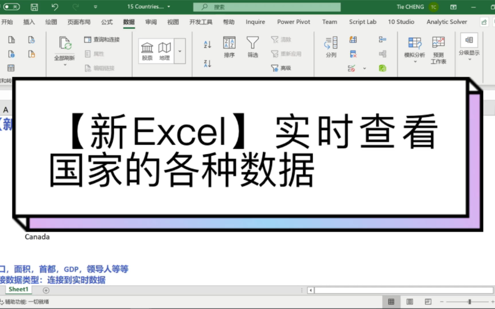Add a new sheet with plus button
Viewport: 495px width, 309px height.
tap(46, 290)
